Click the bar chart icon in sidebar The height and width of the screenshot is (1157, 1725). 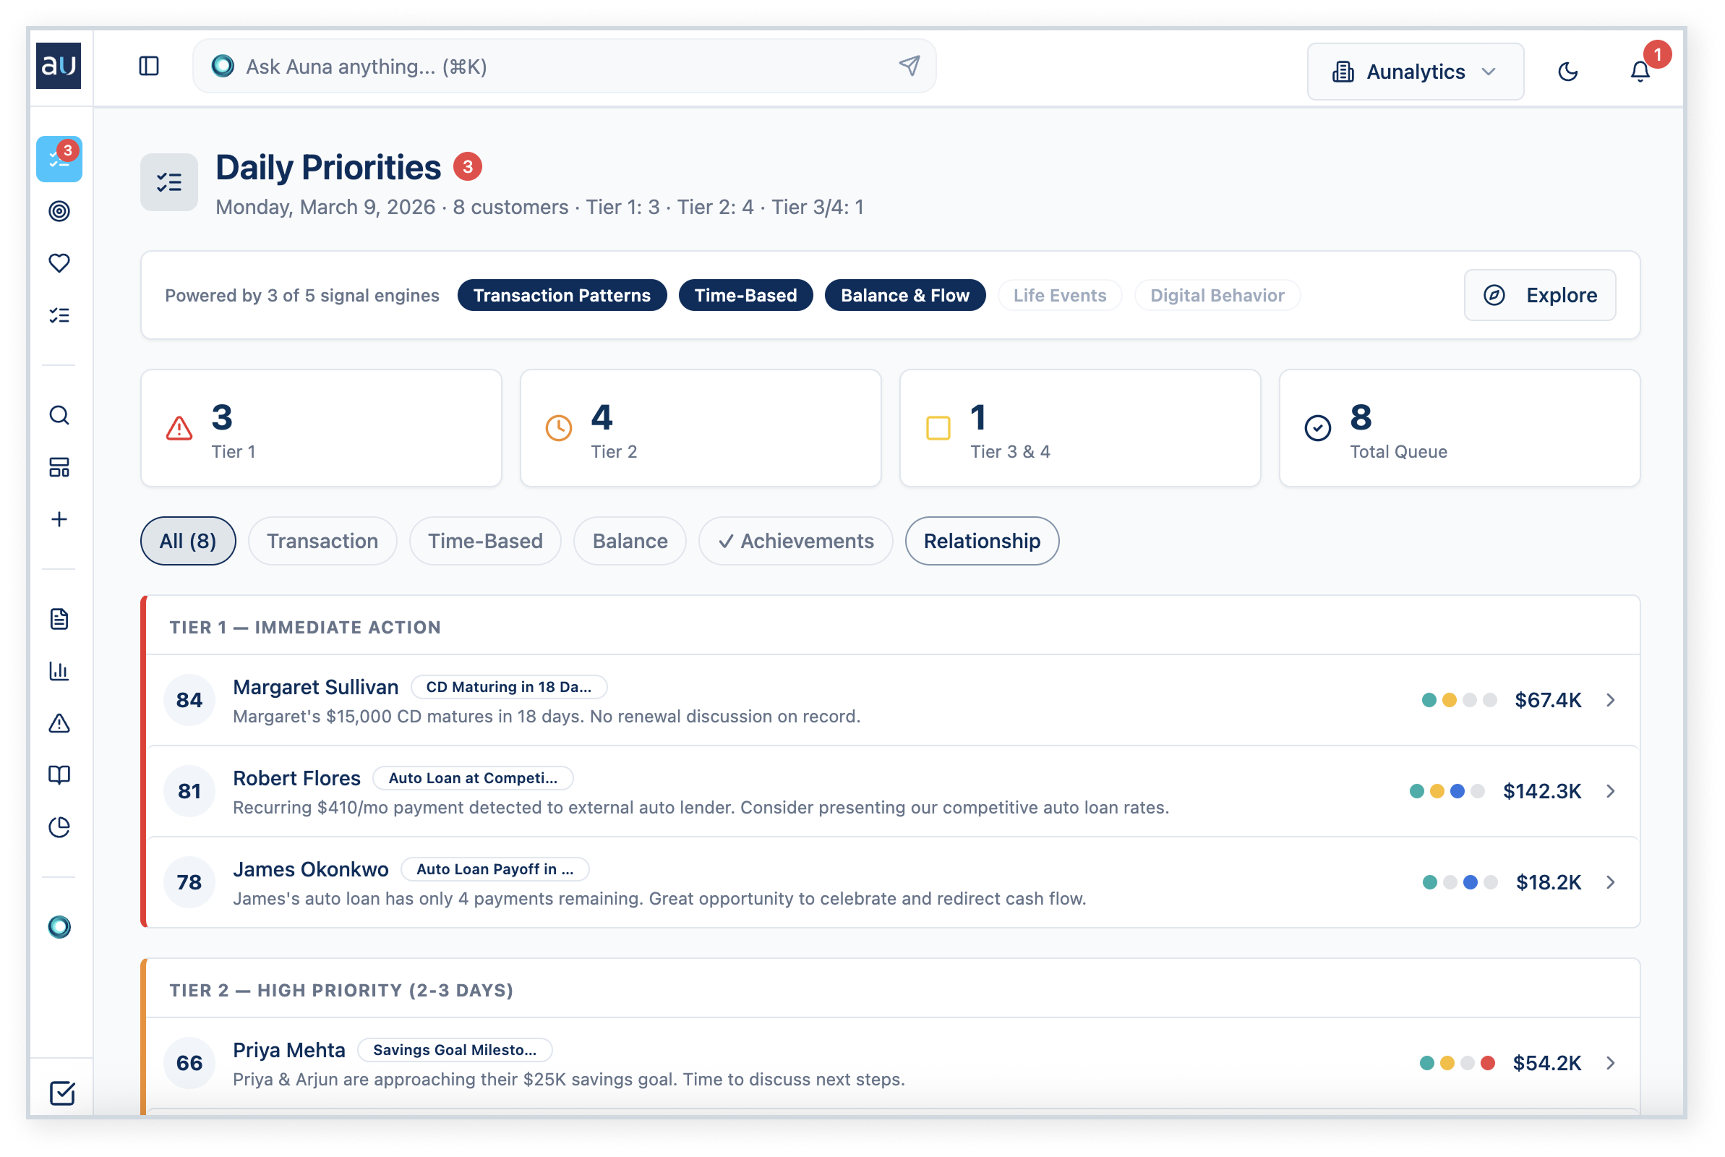click(59, 671)
